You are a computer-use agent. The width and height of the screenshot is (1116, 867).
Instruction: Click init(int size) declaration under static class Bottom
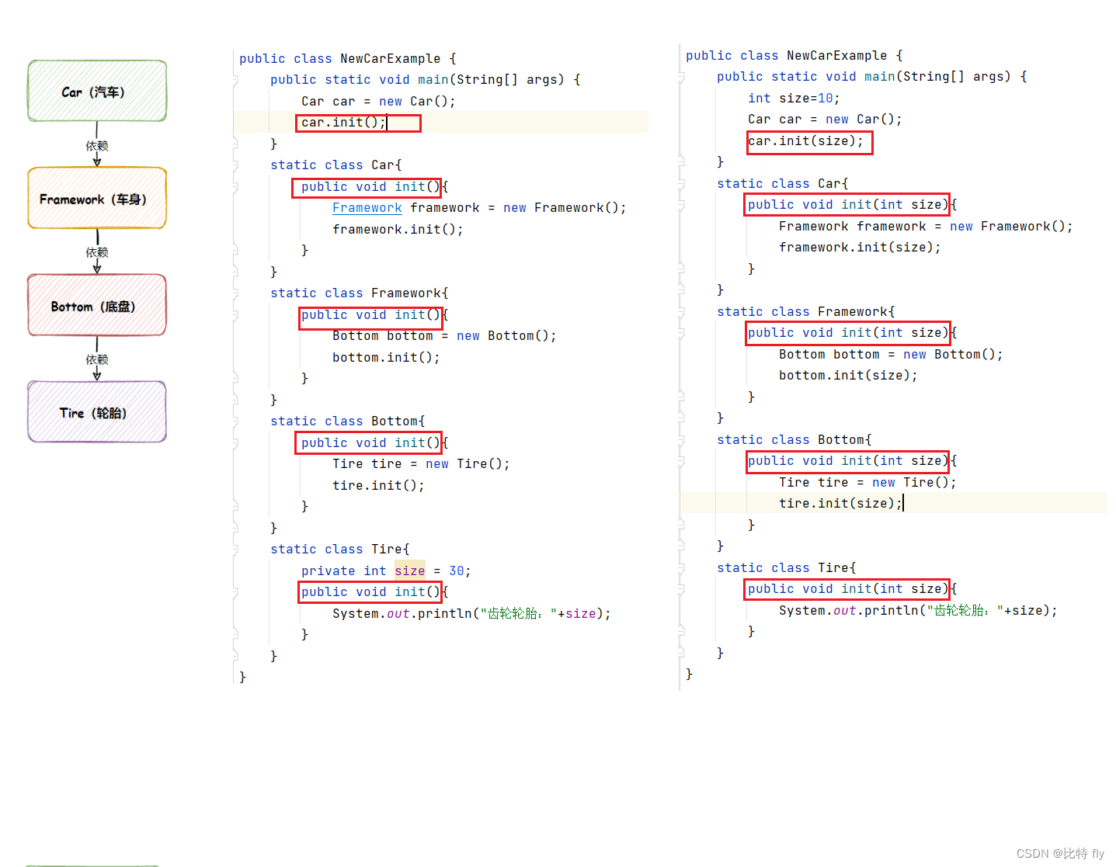coord(848,461)
